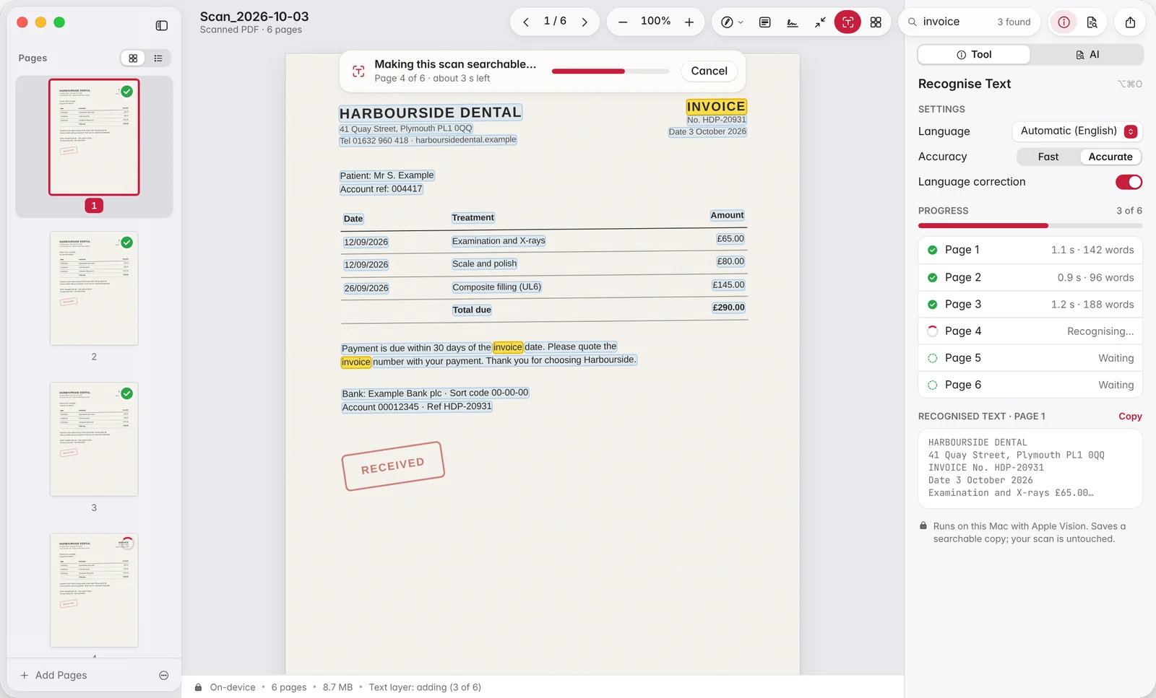The width and height of the screenshot is (1156, 698).
Task: Open page 1 thumbnail
Action: 94,137
